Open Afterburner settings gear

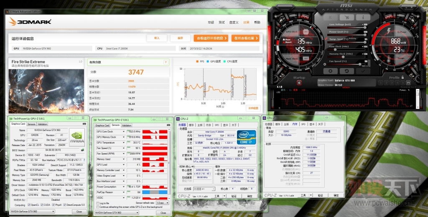coord(330,71)
